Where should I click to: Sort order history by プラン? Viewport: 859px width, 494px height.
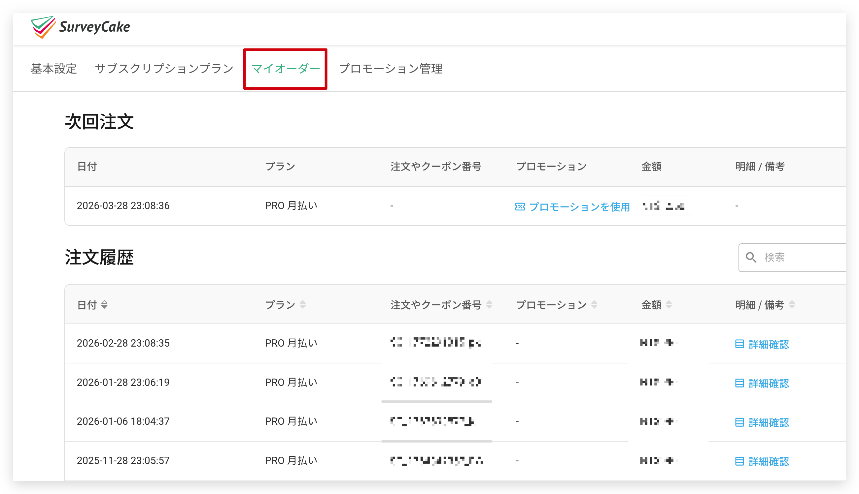(303, 305)
